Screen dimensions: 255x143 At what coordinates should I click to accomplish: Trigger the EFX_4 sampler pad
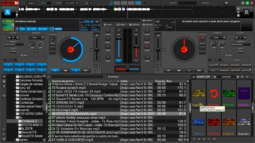(198, 123)
